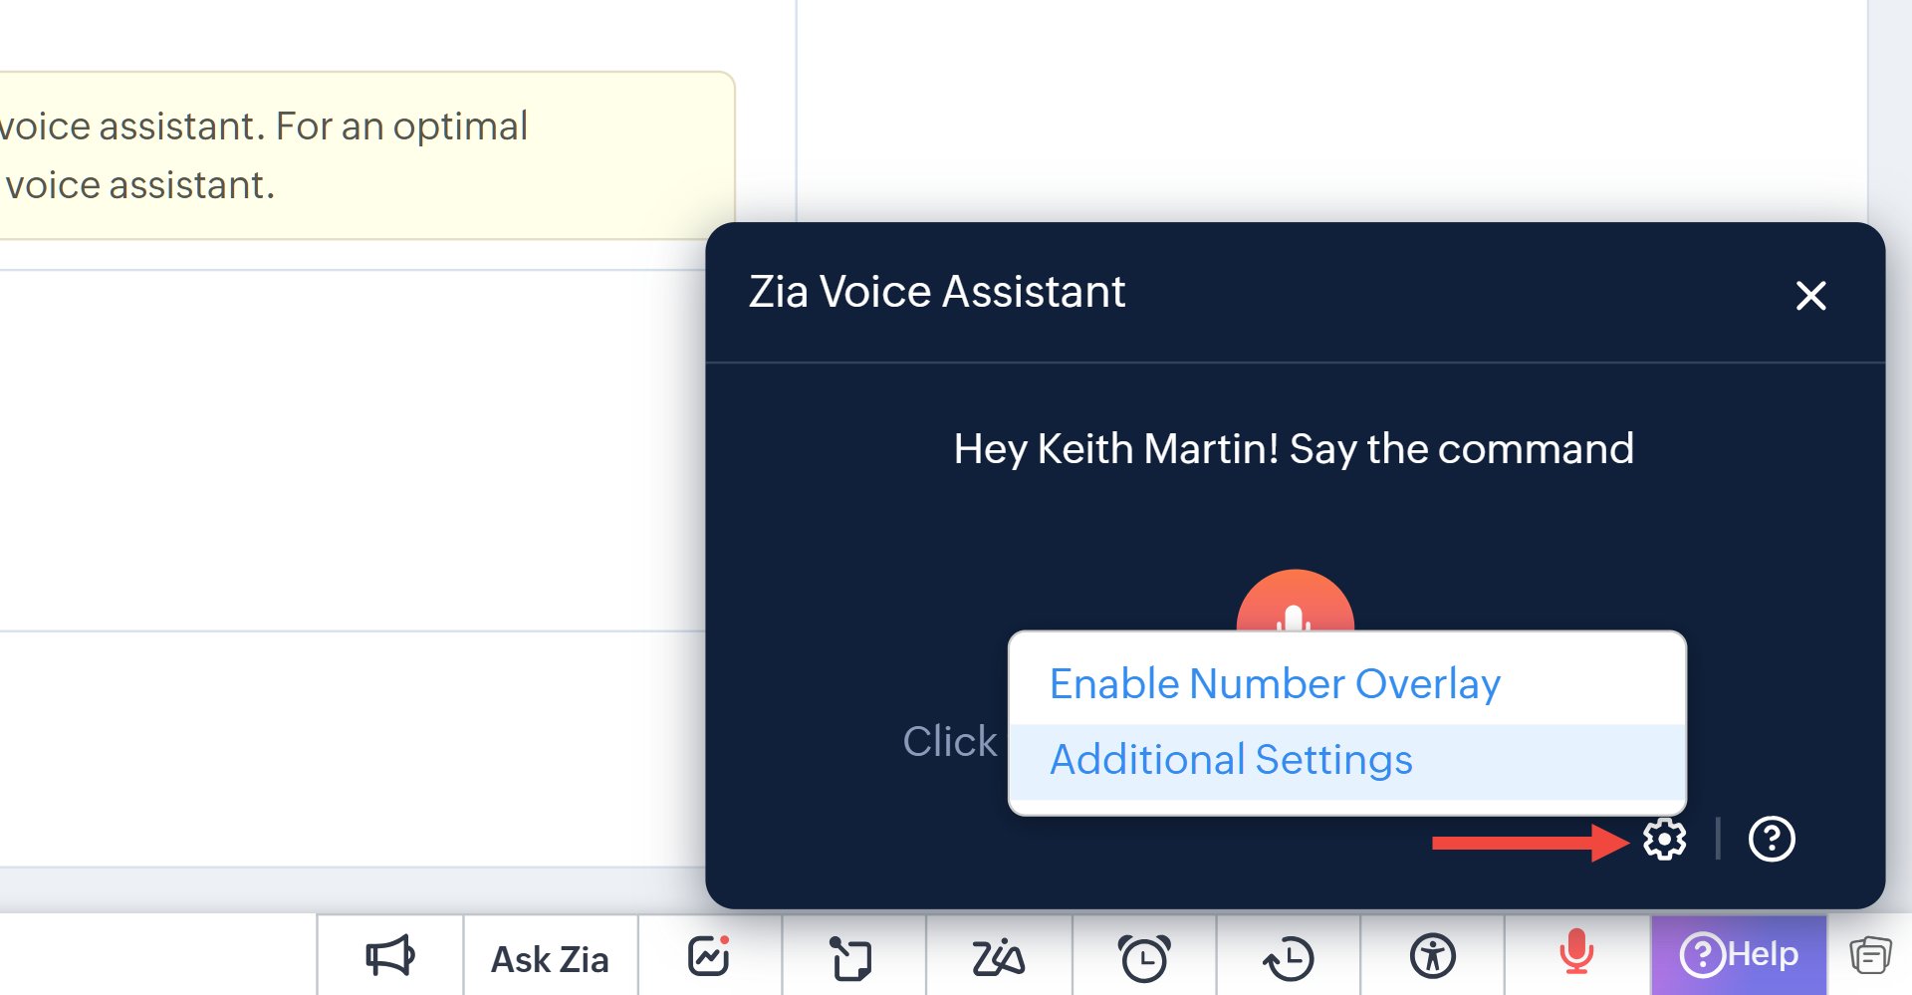Viewport: 1912px width, 995px height.
Task: Open the voice assistant settings gear
Action: (1664, 840)
